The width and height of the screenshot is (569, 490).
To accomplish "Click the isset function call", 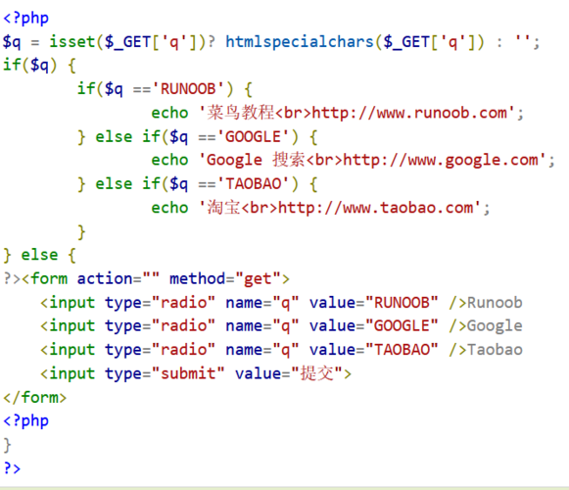I will click(71, 41).
